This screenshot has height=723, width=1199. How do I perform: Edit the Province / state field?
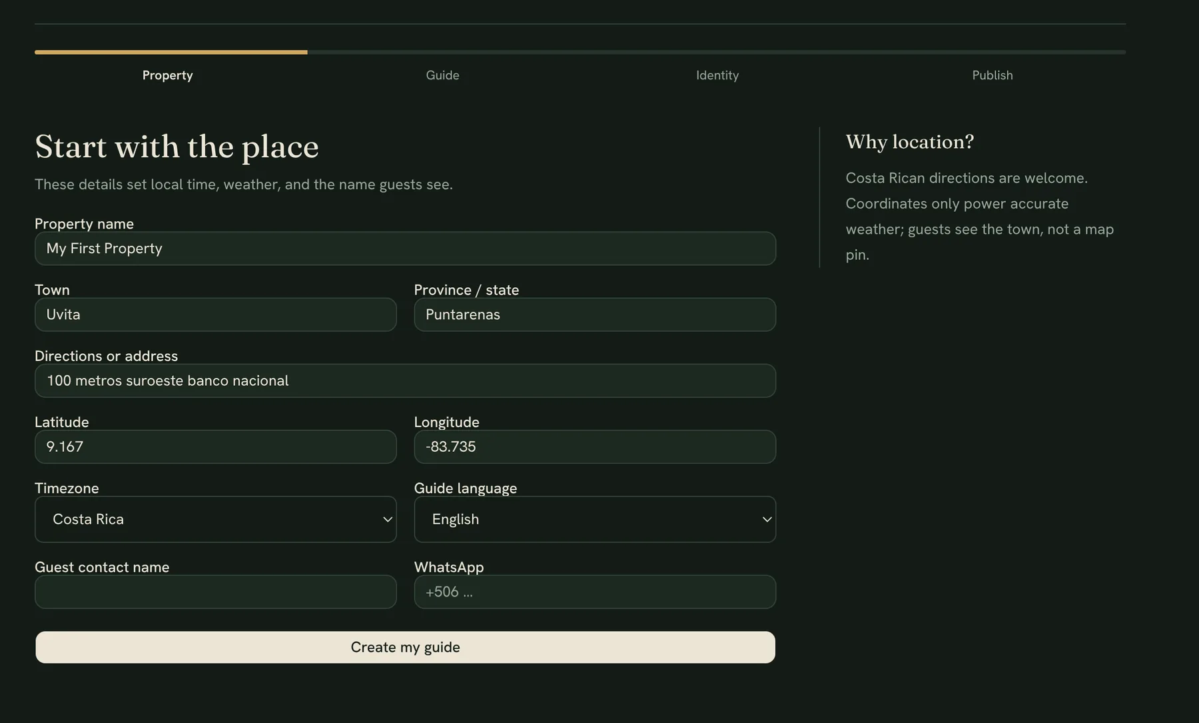pos(595,315)
